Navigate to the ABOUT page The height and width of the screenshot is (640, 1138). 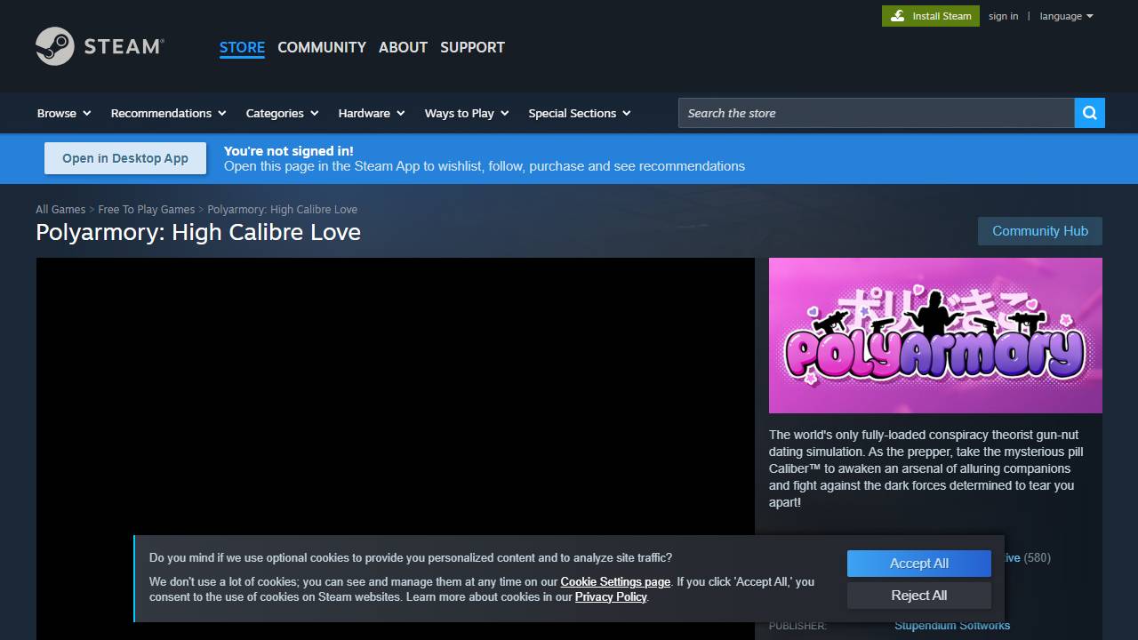403,47
